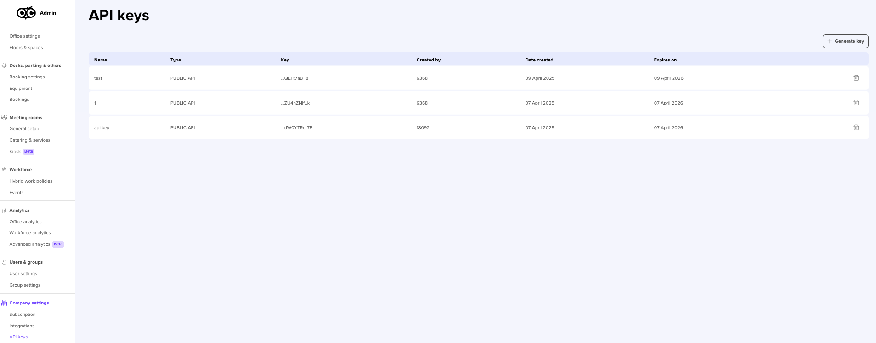Open Advanced analytics Beta page

30,244
